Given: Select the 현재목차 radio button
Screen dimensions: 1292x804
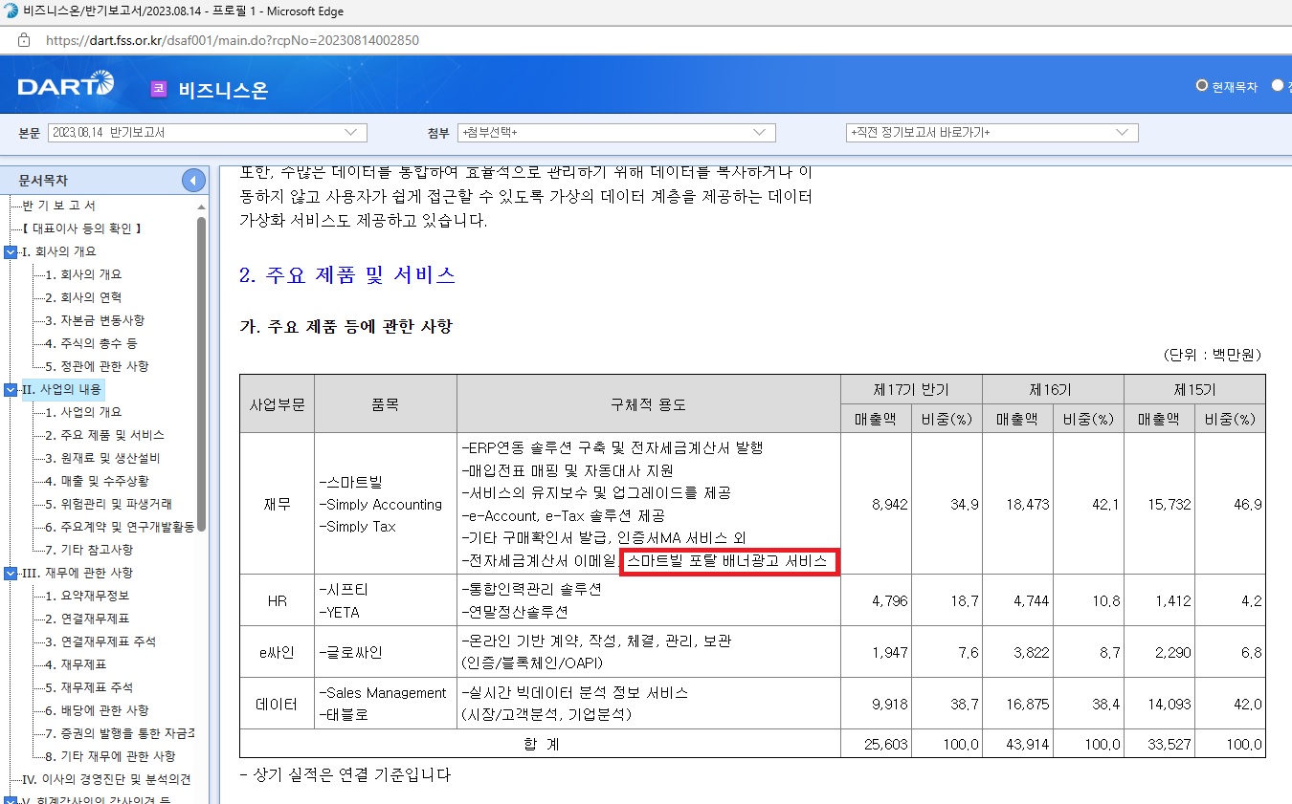Looking at the screenshot, I should click(x=1202, y=85).
